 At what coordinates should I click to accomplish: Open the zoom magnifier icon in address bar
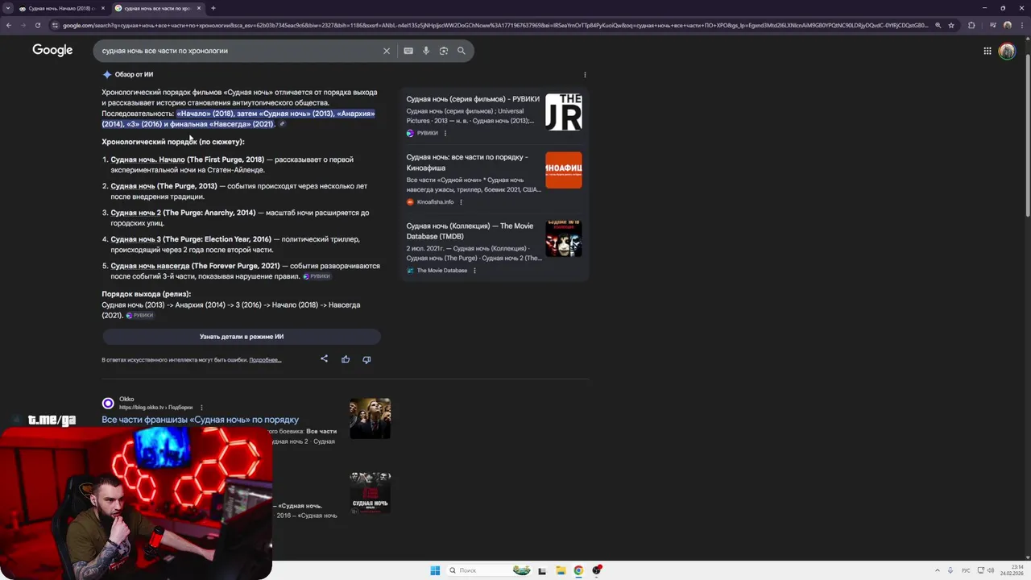tap(938, 25)
